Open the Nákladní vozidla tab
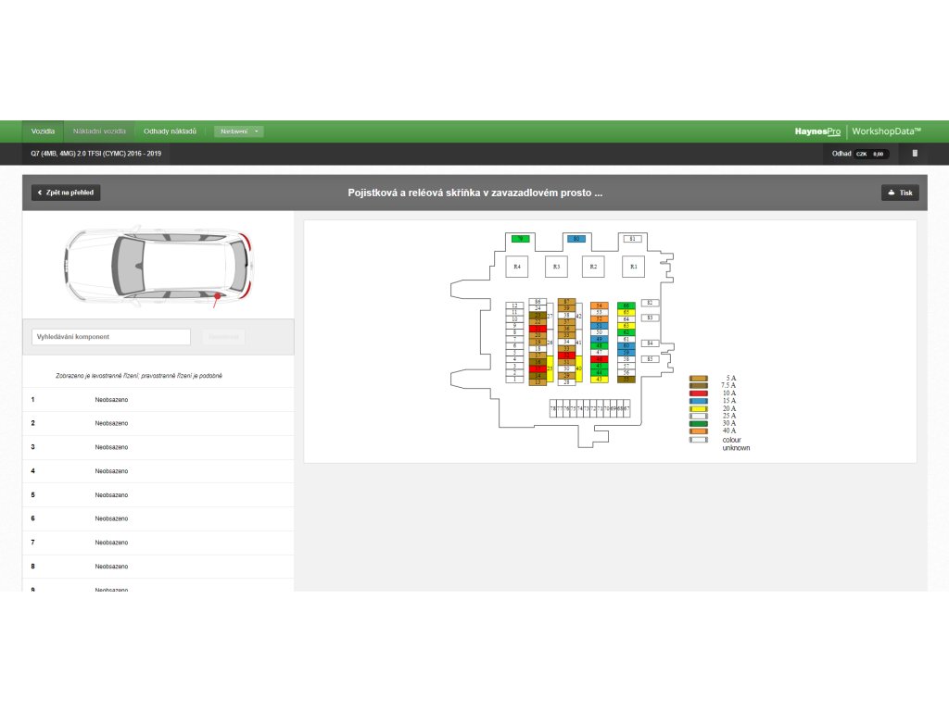Image resolution: width=949 pixels, height=711 pixels. tap(99, 131)
